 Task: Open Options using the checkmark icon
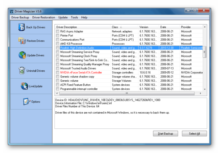(x=27, y=101)
